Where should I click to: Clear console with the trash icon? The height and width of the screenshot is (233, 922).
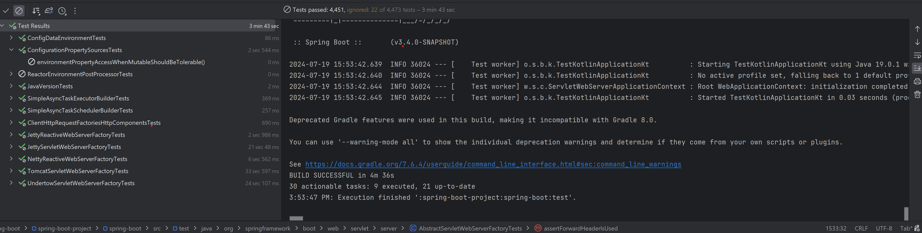pos(917,94)
